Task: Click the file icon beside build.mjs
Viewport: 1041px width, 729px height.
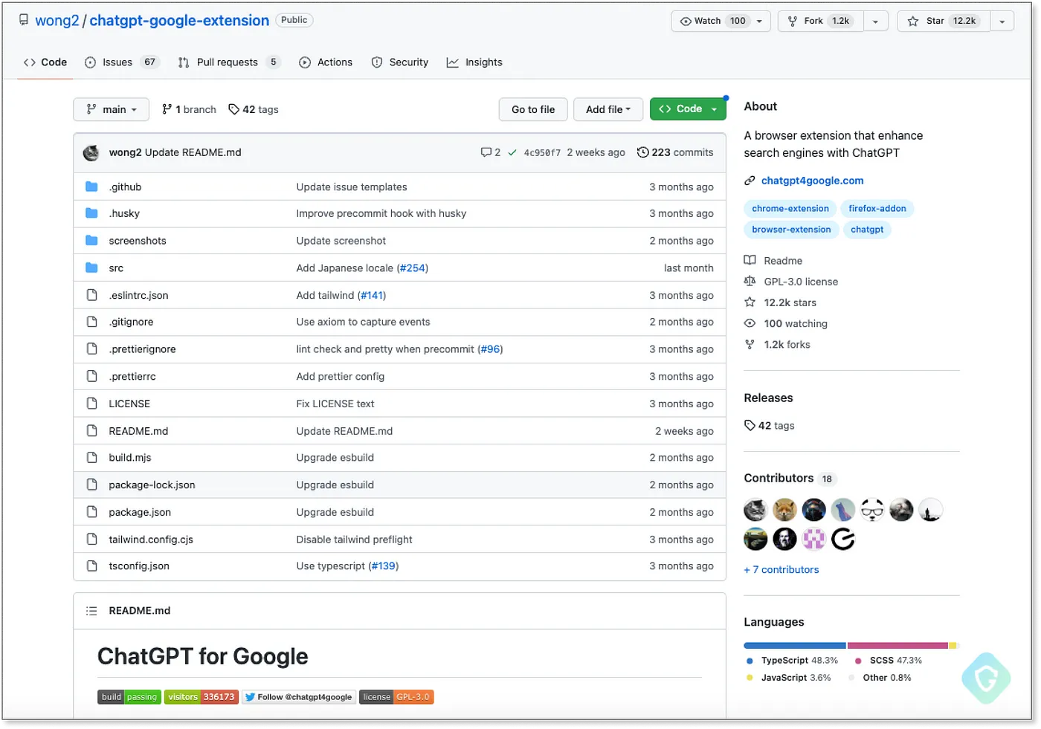Action: click(91, 458)
